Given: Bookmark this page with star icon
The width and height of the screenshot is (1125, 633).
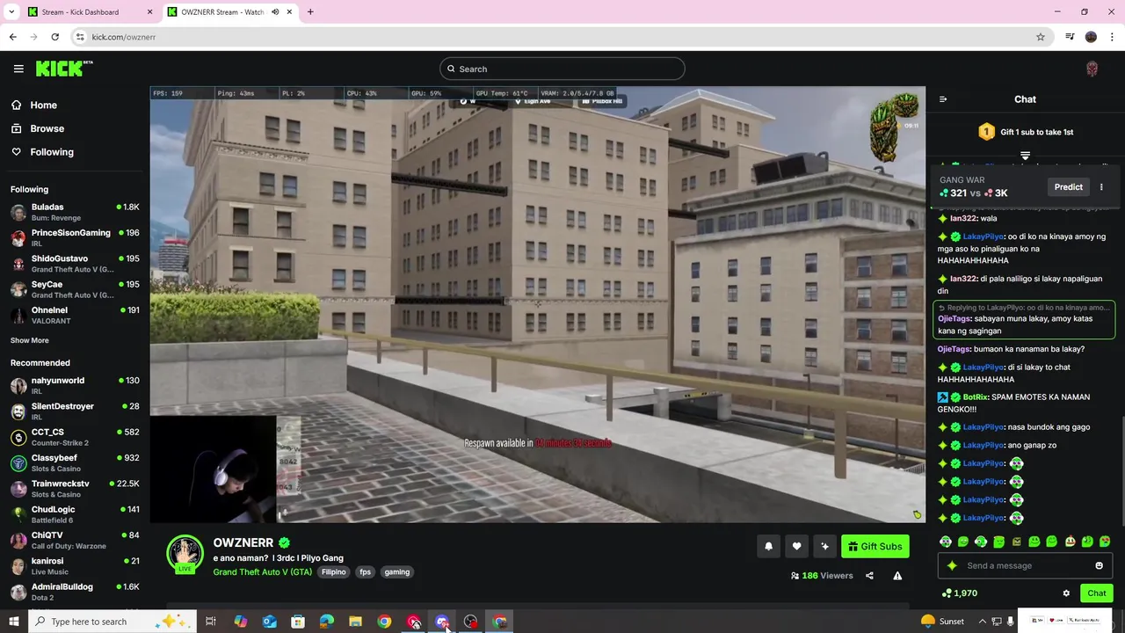Looking at the screenshot, I should click(x=1041, y=37).
